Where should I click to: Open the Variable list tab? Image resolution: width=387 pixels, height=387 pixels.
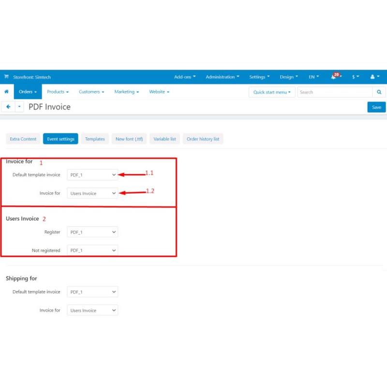point(164,139)
